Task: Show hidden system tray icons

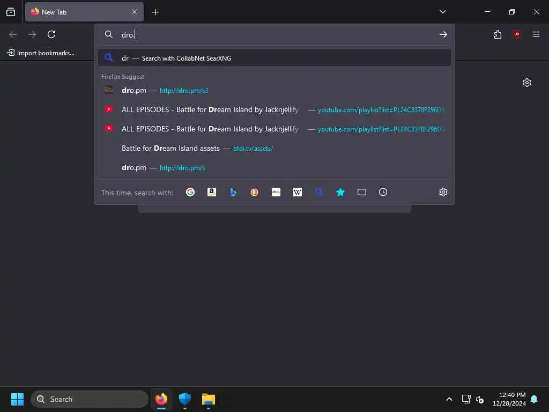Action: pos(449,399)
